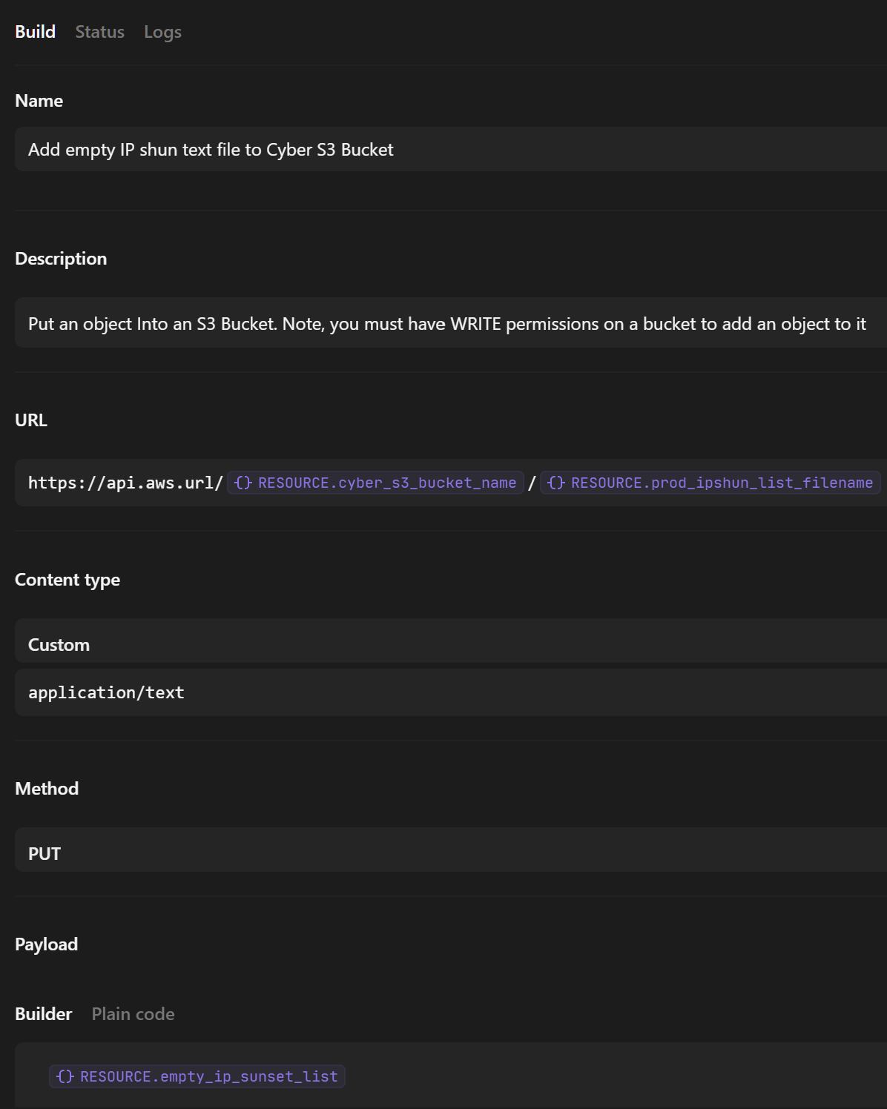Switch payload to Plain code

click(x=133, y=1013)
